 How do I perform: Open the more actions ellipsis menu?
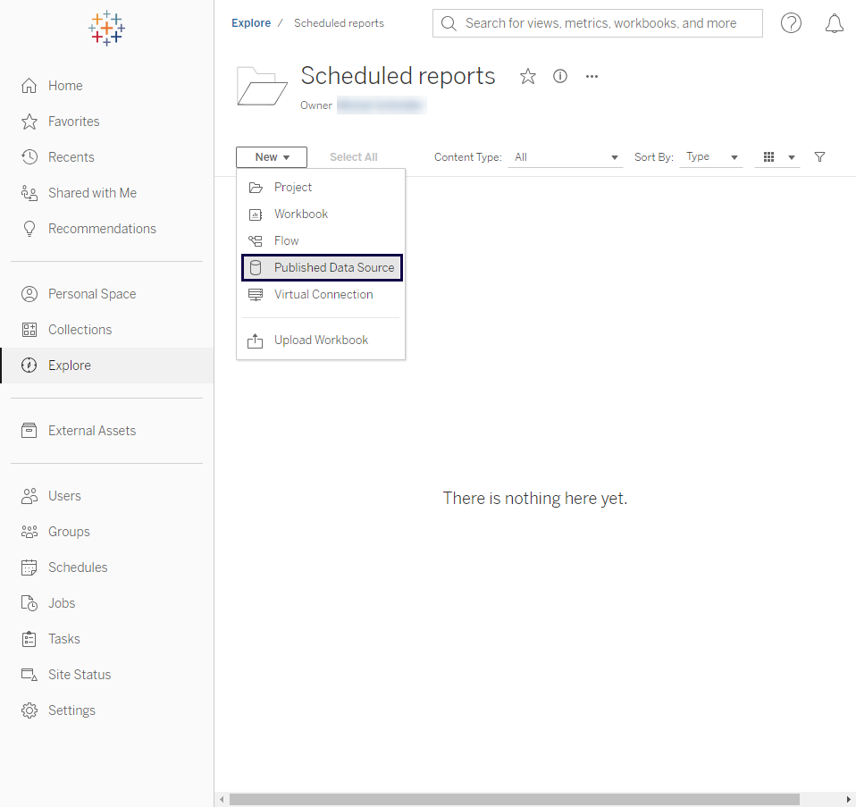coord(592,77)
